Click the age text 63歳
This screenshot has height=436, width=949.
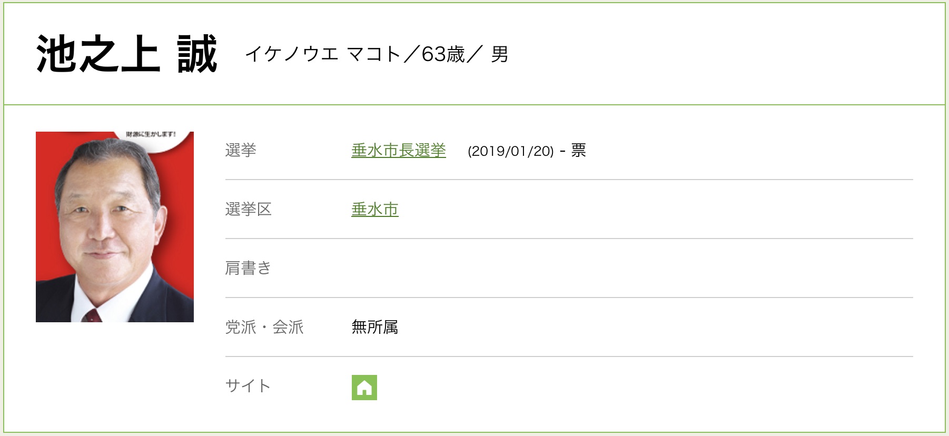point(443,54)
